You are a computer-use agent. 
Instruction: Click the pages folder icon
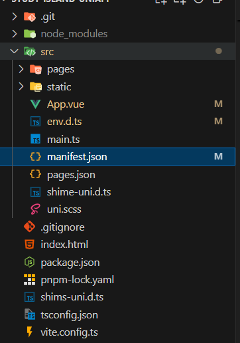point(36,69)
